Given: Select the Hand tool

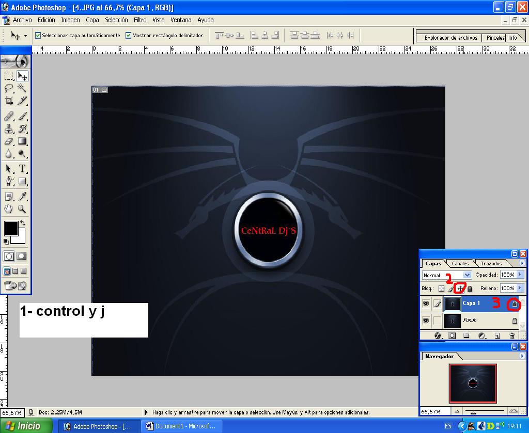Looking at the screenshot, I should [x=9, y=209].
